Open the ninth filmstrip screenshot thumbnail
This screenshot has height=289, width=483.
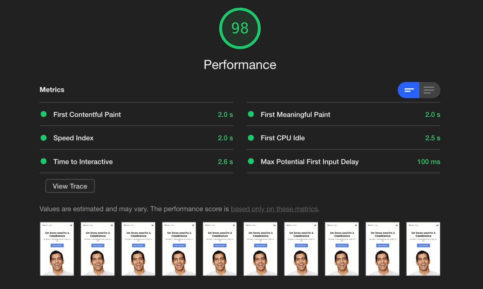click(382, 249)
